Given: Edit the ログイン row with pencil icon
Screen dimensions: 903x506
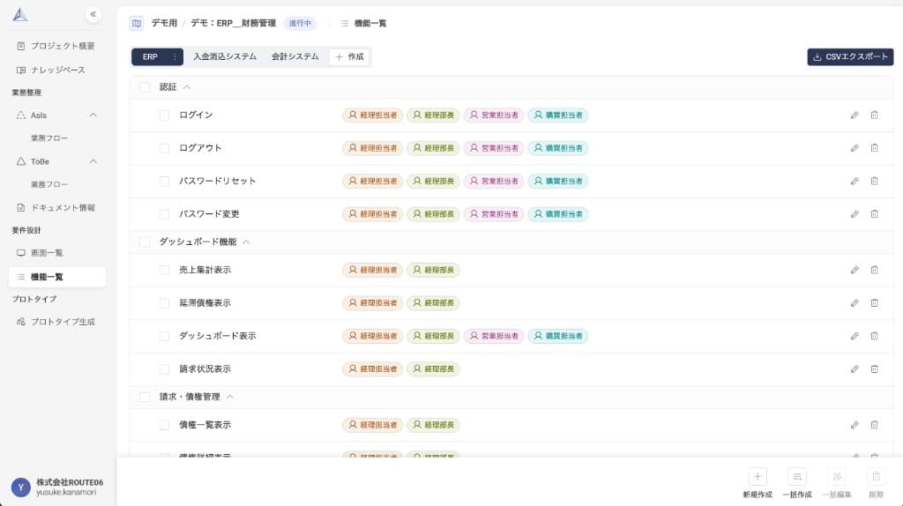Looking at the screenshot, I should tap(854, 115).
